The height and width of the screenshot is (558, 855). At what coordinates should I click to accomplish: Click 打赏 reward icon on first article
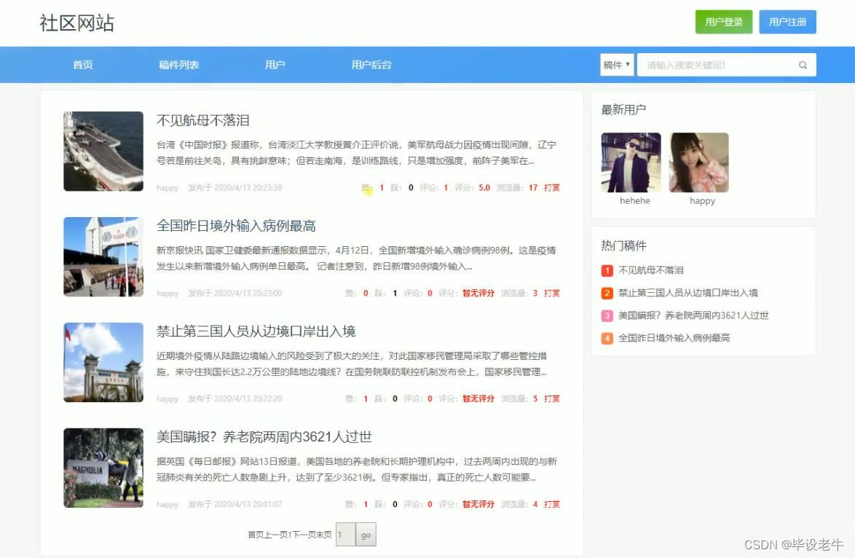coord(551,187)
